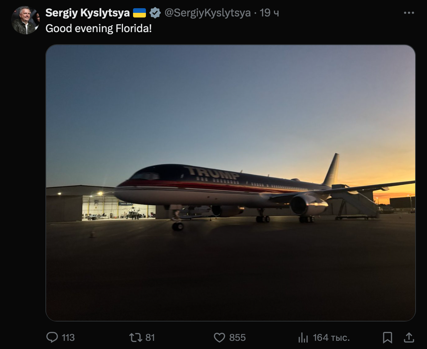Click the Ukraine flag emoji beside the name
Screen dimensions: 427x349
click(x=139, y=13)
